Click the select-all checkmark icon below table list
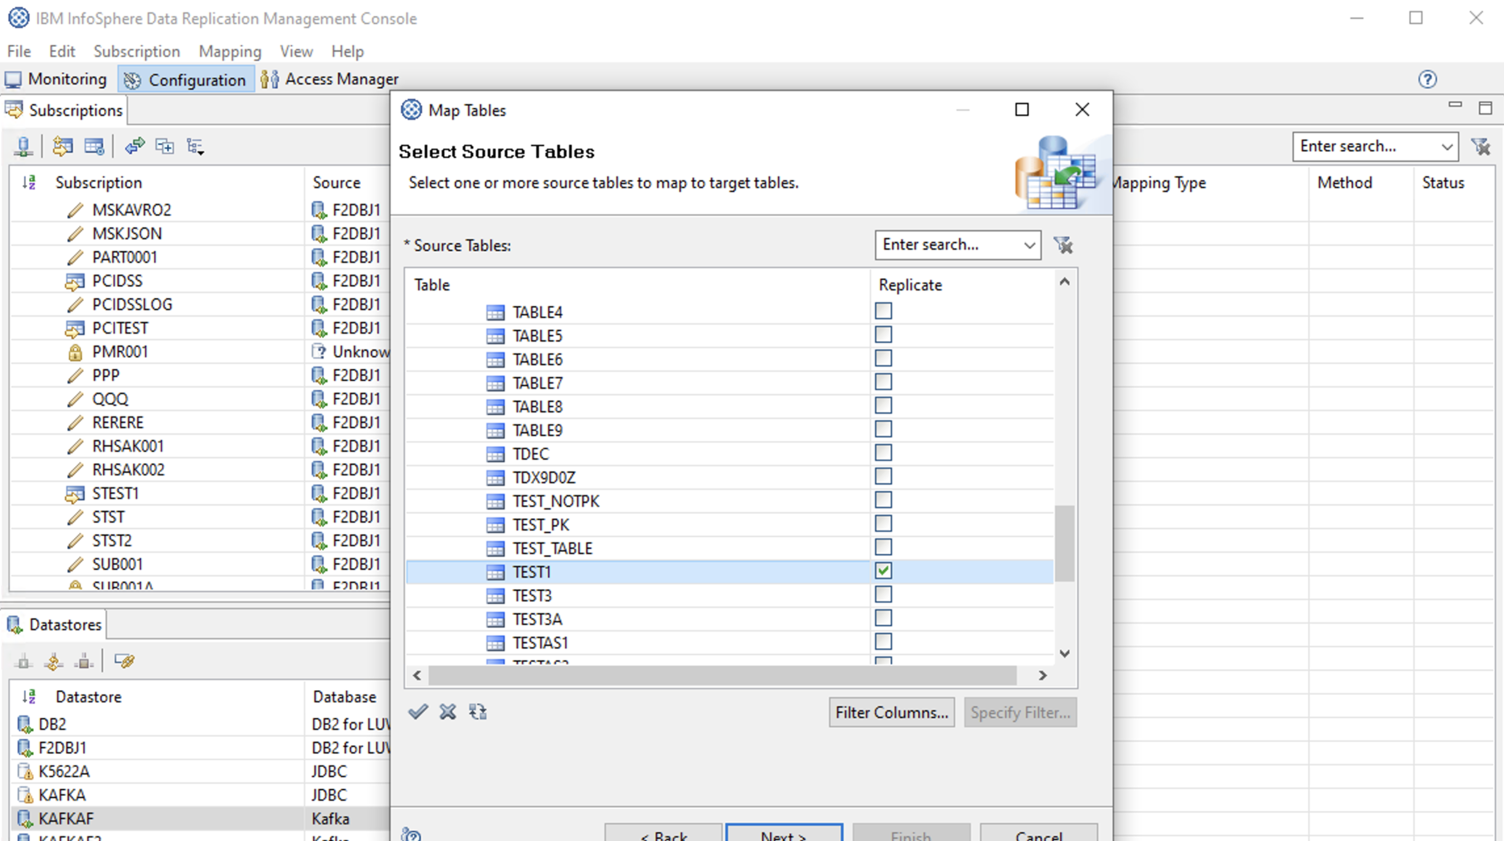1504x841 pixels. pos(418,711)
